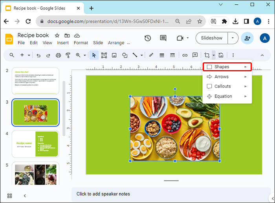Screen dimensions: 275x203
Task: Open the Arrange menu
Action: [116, 43]
